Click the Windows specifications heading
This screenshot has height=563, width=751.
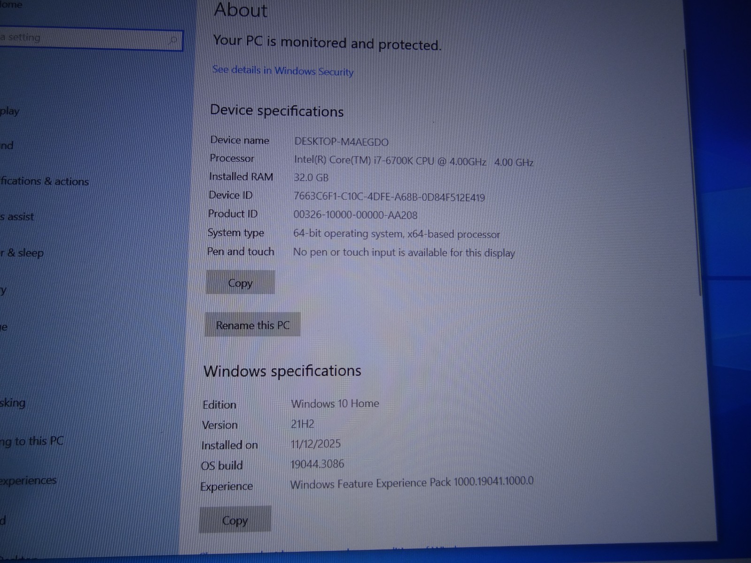click(x=282, y=371)
